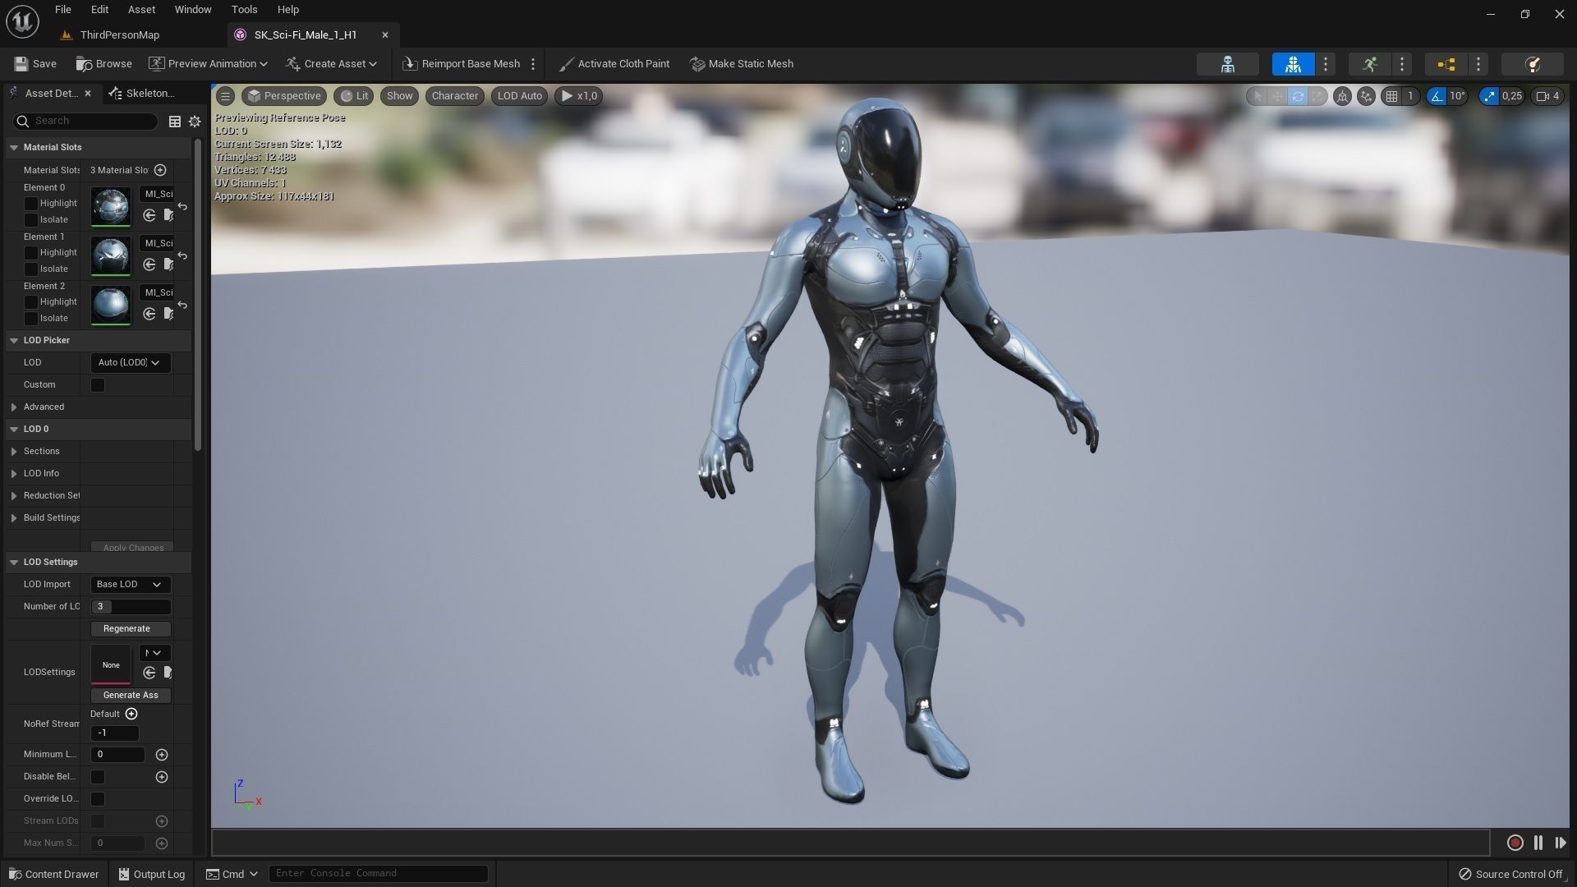The height and width of the screenshot is (887, 1577).
Task: Click the Regenerate LOD button
Action: pos(131,628)
